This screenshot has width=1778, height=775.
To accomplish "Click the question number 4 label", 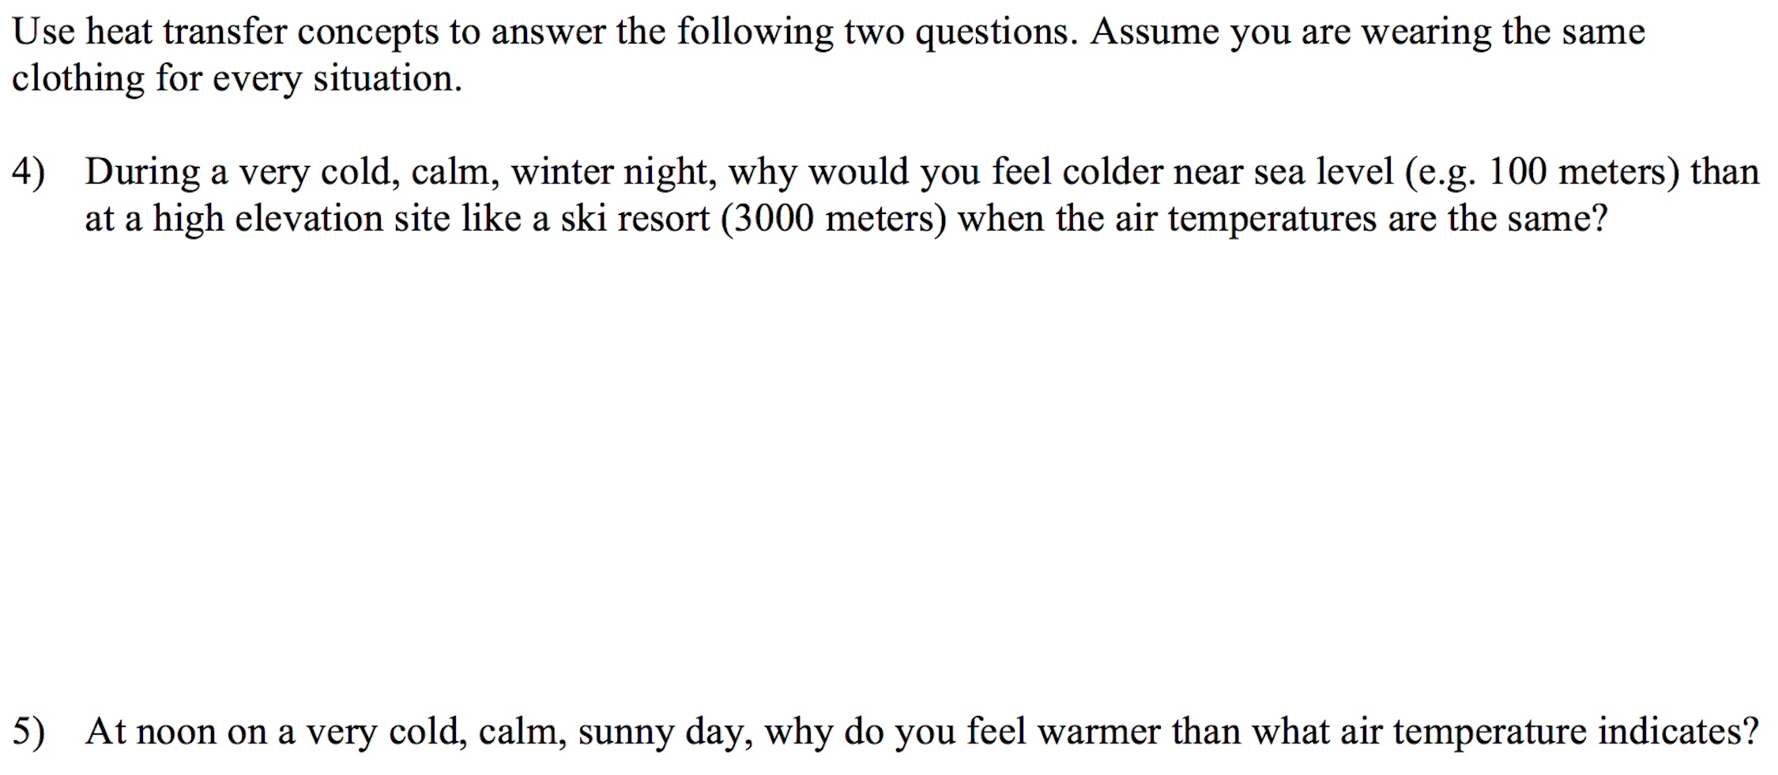I will tap(28, 172).
